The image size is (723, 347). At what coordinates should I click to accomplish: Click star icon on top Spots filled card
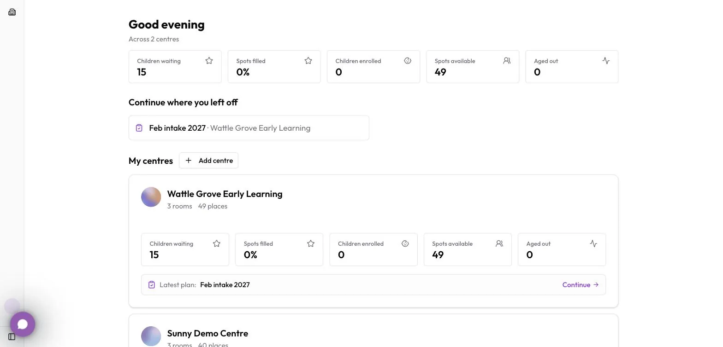(x=308, y=61)
